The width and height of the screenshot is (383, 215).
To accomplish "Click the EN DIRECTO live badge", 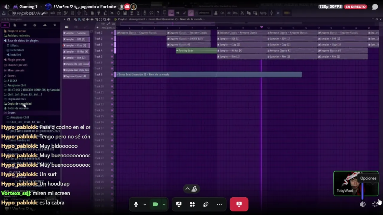I will pos(355,7).
